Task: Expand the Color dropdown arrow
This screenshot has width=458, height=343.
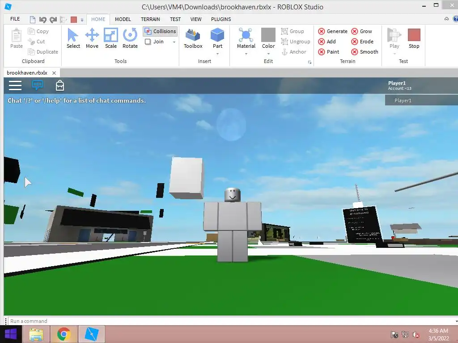Action: pos(268,54)
